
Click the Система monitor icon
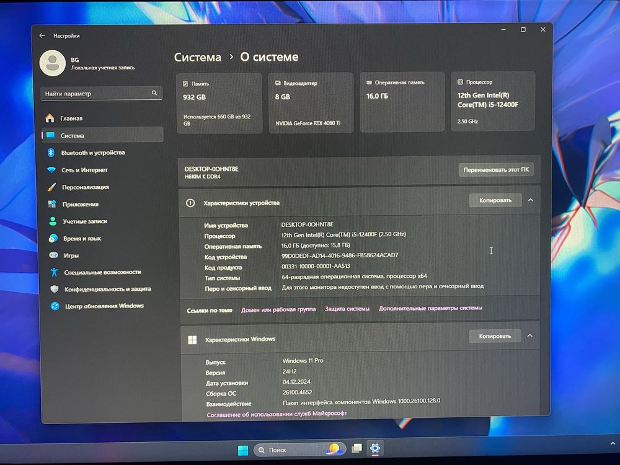[x=51, y=135]
